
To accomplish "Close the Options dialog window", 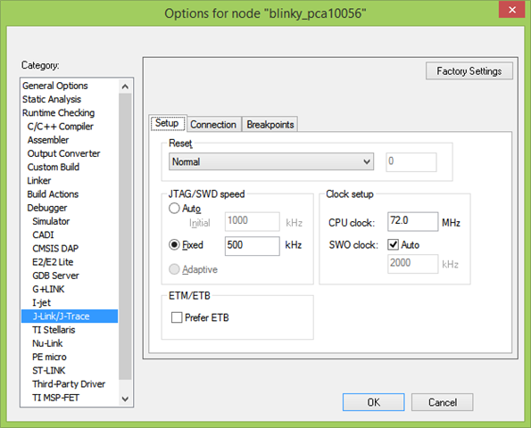I will (x=511, y=10).
